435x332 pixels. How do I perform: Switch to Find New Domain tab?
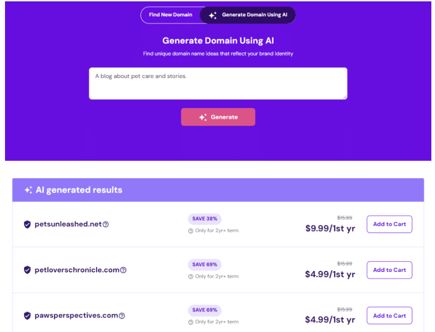coord(170,15)
